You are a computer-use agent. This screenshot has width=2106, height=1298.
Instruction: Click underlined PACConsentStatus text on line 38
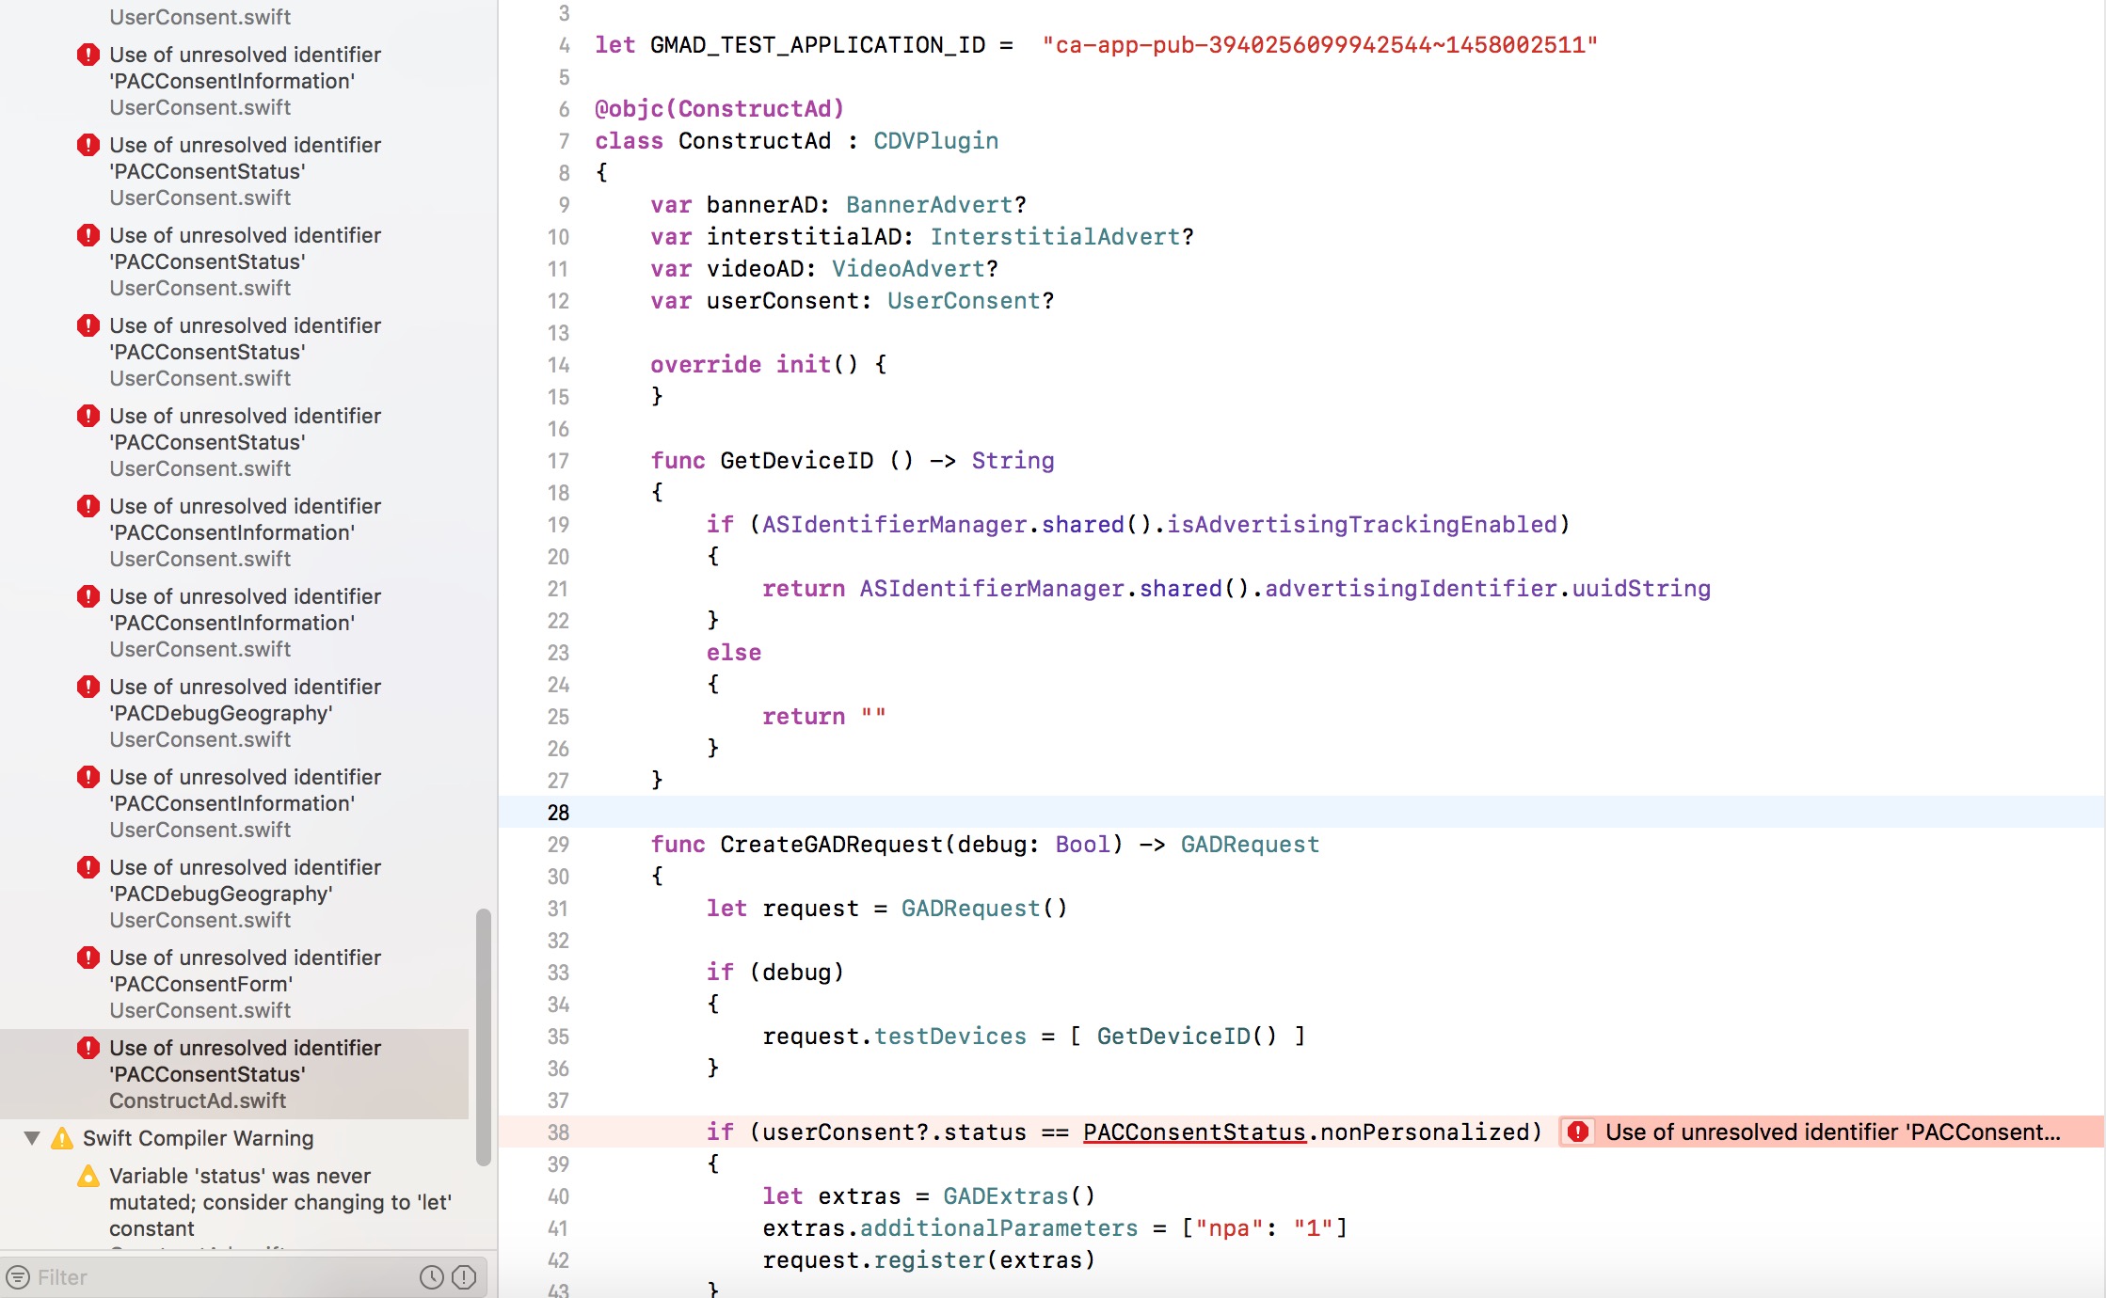1196,1132
